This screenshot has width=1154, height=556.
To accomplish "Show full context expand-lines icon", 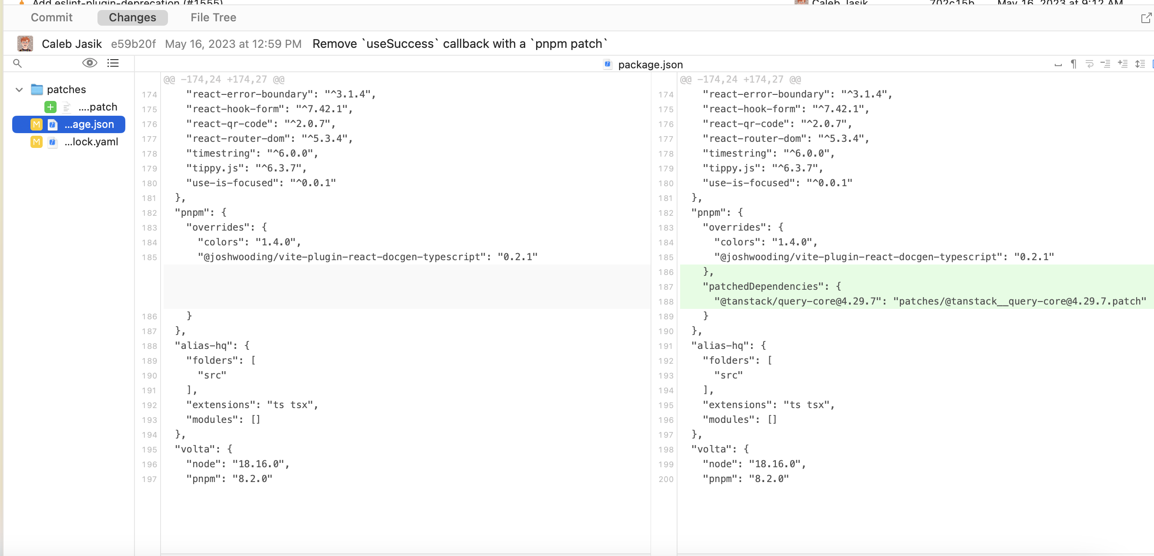I will pyautogui.click(x=1140, y=64).
